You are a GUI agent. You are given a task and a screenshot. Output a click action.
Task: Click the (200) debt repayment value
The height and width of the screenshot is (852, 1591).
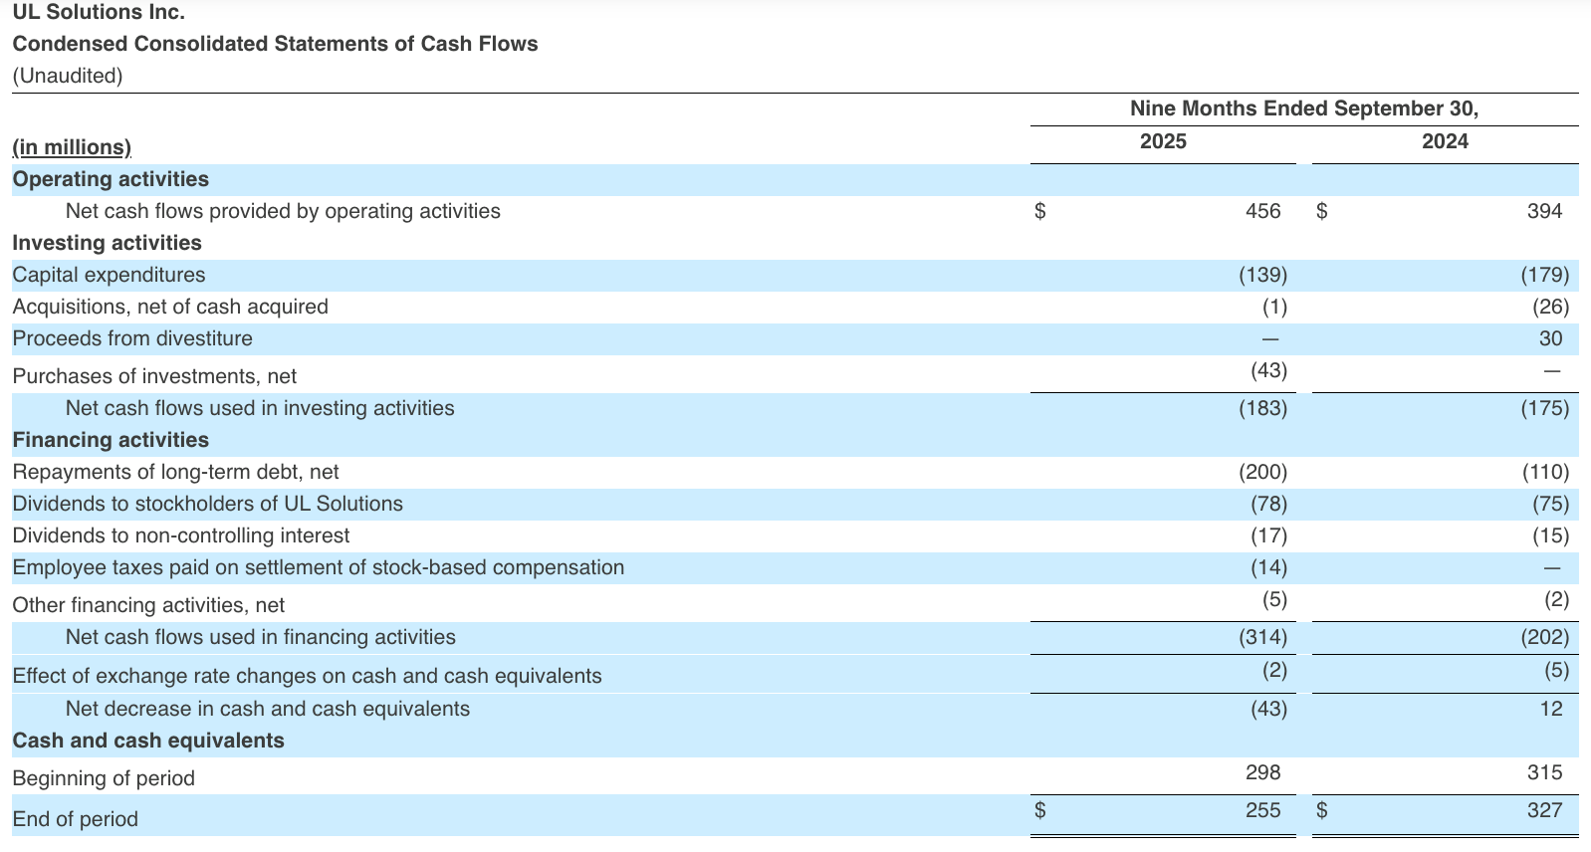pos(1263,472)
